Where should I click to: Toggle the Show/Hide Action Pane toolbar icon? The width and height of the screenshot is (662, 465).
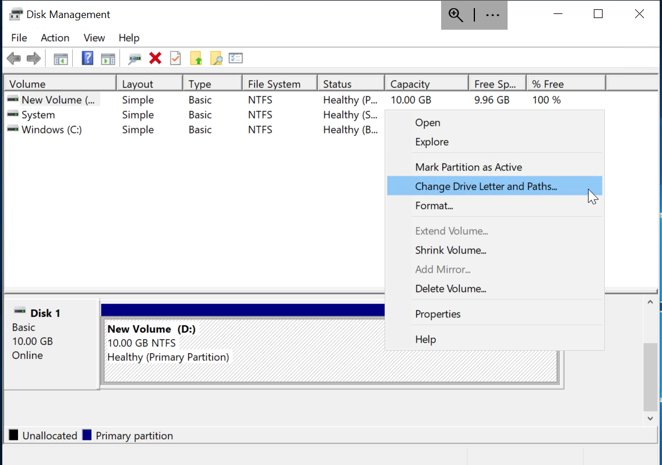(x=107, y=58)
